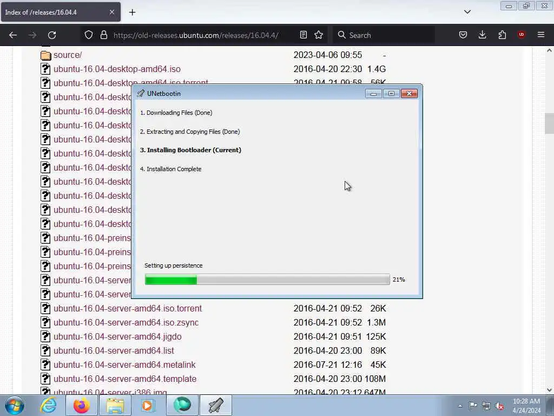Reload the page in Firefox

coord(52,35)
